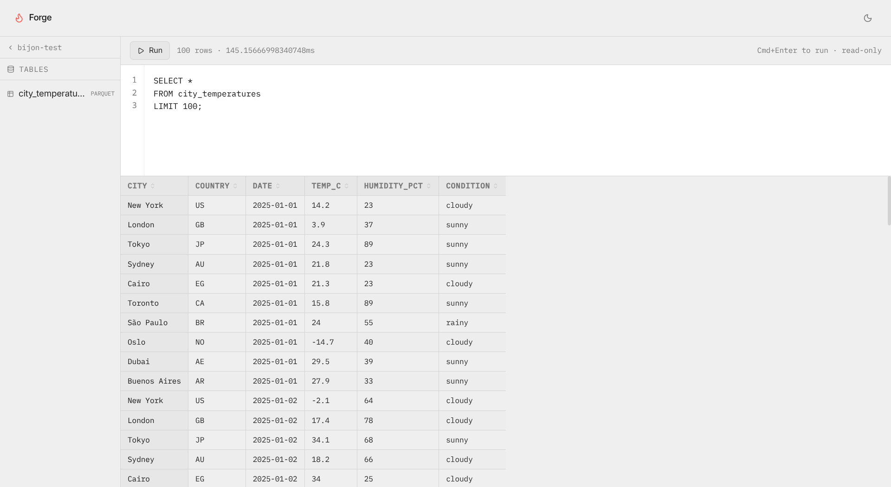Select the humidity value '55' cell
891x487 pixels.
tap(398, 323)
